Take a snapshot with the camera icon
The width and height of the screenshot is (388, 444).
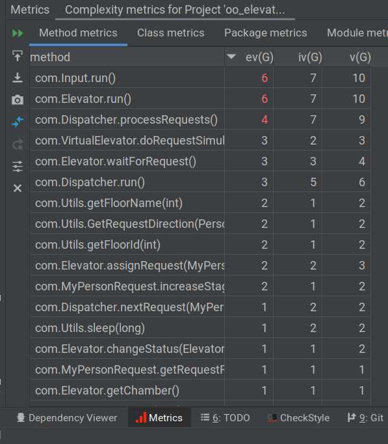point(18,100)
